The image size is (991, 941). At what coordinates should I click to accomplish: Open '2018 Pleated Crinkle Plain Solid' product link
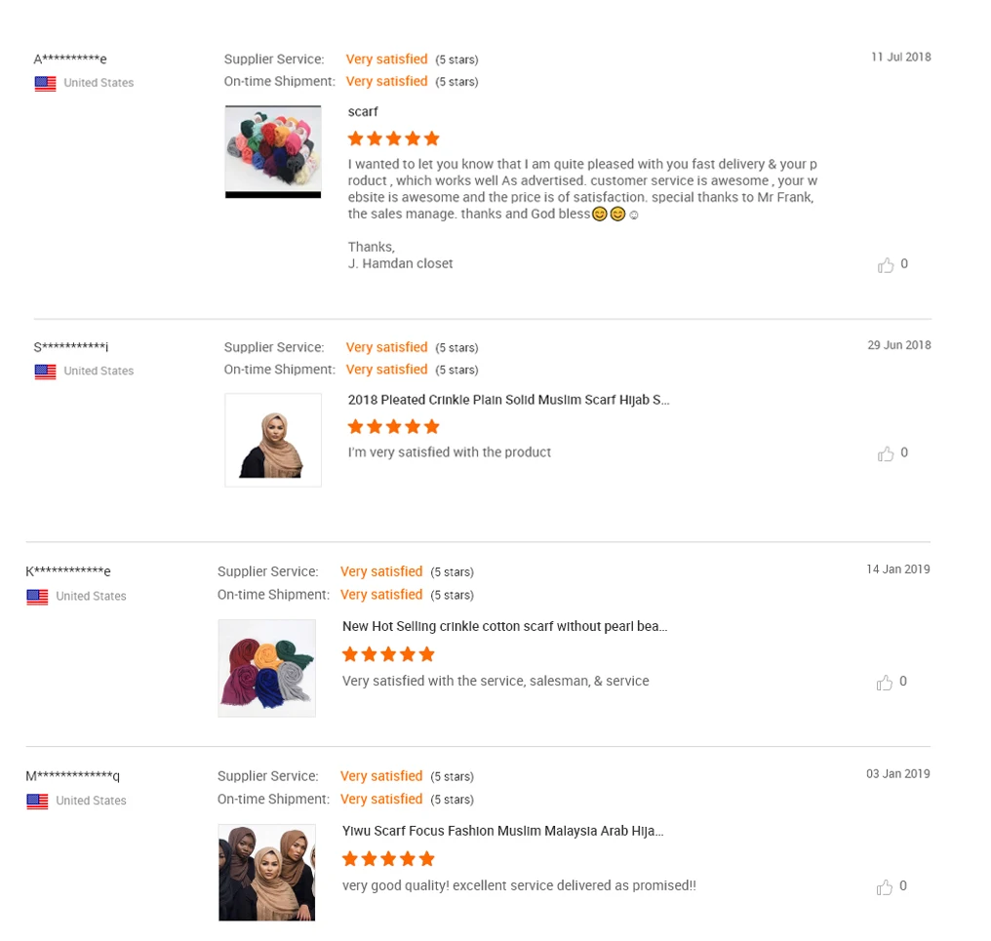coord(508,400)
